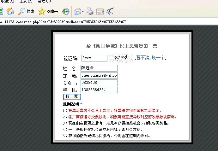Click the Refresh icon at toolbar left edge
Viewport: 218px width, 151px height.
click(x=1, y=12)
